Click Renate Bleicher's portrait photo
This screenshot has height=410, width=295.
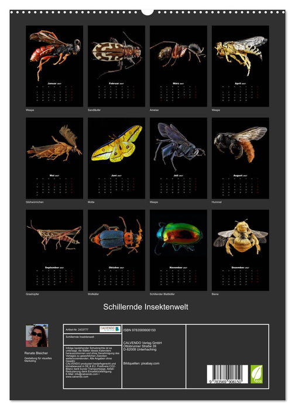pyautogui.click(x=37, y=336)
